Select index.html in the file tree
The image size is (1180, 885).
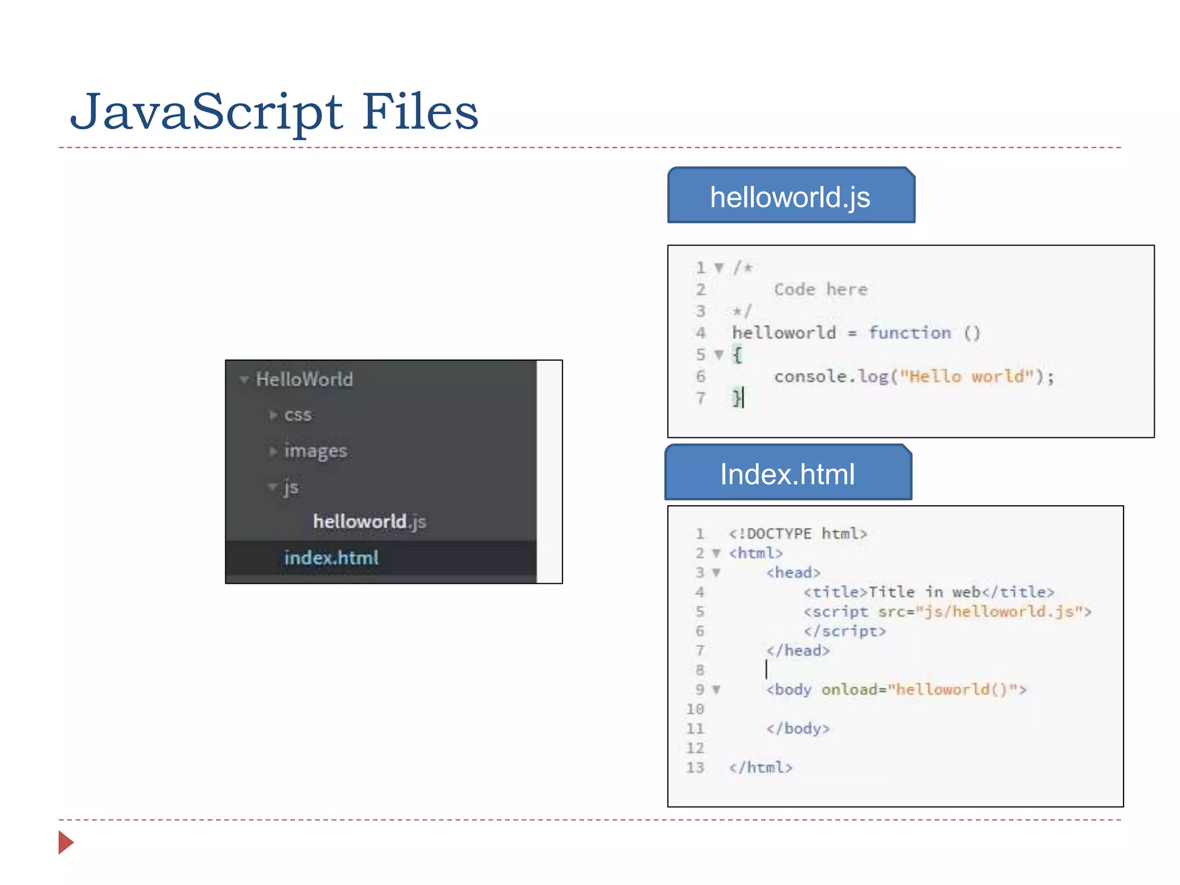331,558
